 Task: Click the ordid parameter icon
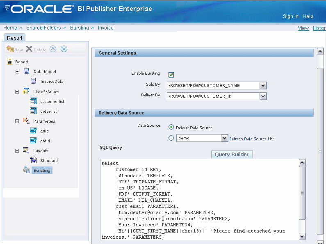(33, 140)
